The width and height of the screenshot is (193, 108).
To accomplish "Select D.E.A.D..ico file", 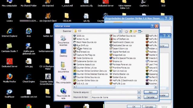I will (x=81, y=83).
